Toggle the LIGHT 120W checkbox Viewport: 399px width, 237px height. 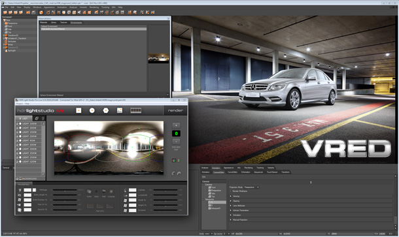(x=17, y=161)
